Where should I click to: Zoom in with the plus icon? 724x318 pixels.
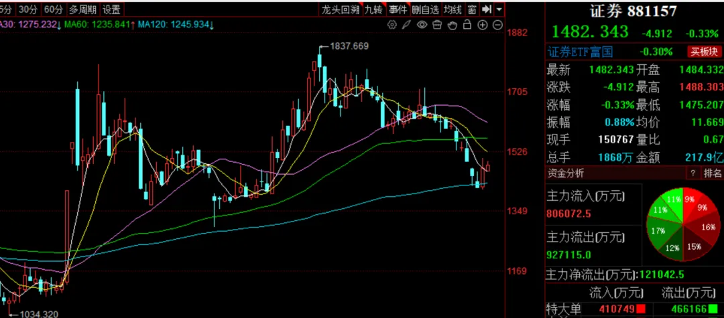point(483,25)
